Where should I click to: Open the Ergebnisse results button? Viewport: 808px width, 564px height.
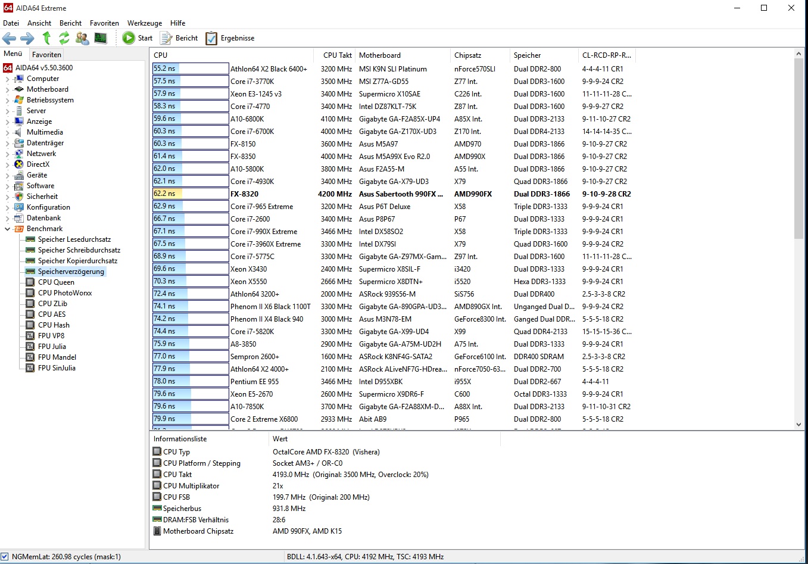pos(230,38)
